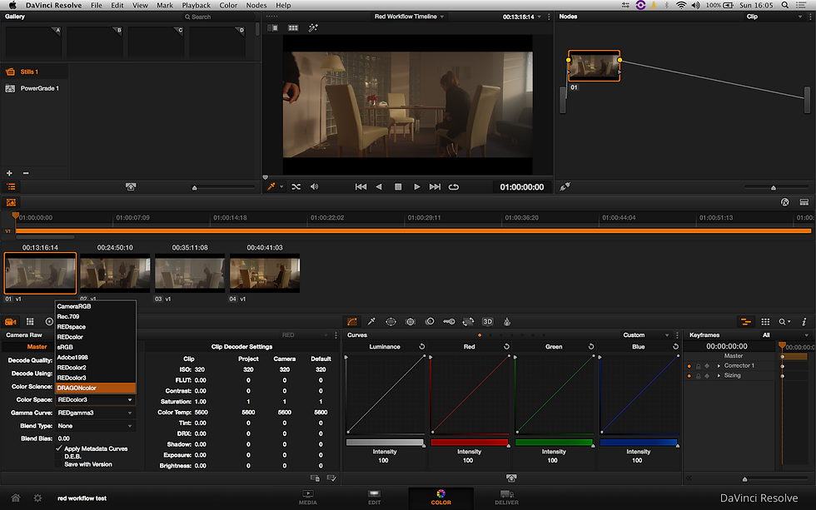Reset the Blue curve
816x510 pixels.
pos(675,346)
